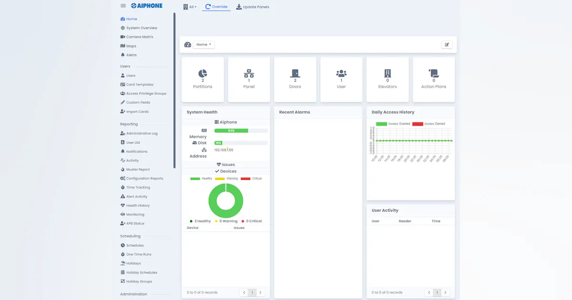
Task: Expand the Issues section in System Health
Action: click(x=225, y=165)
